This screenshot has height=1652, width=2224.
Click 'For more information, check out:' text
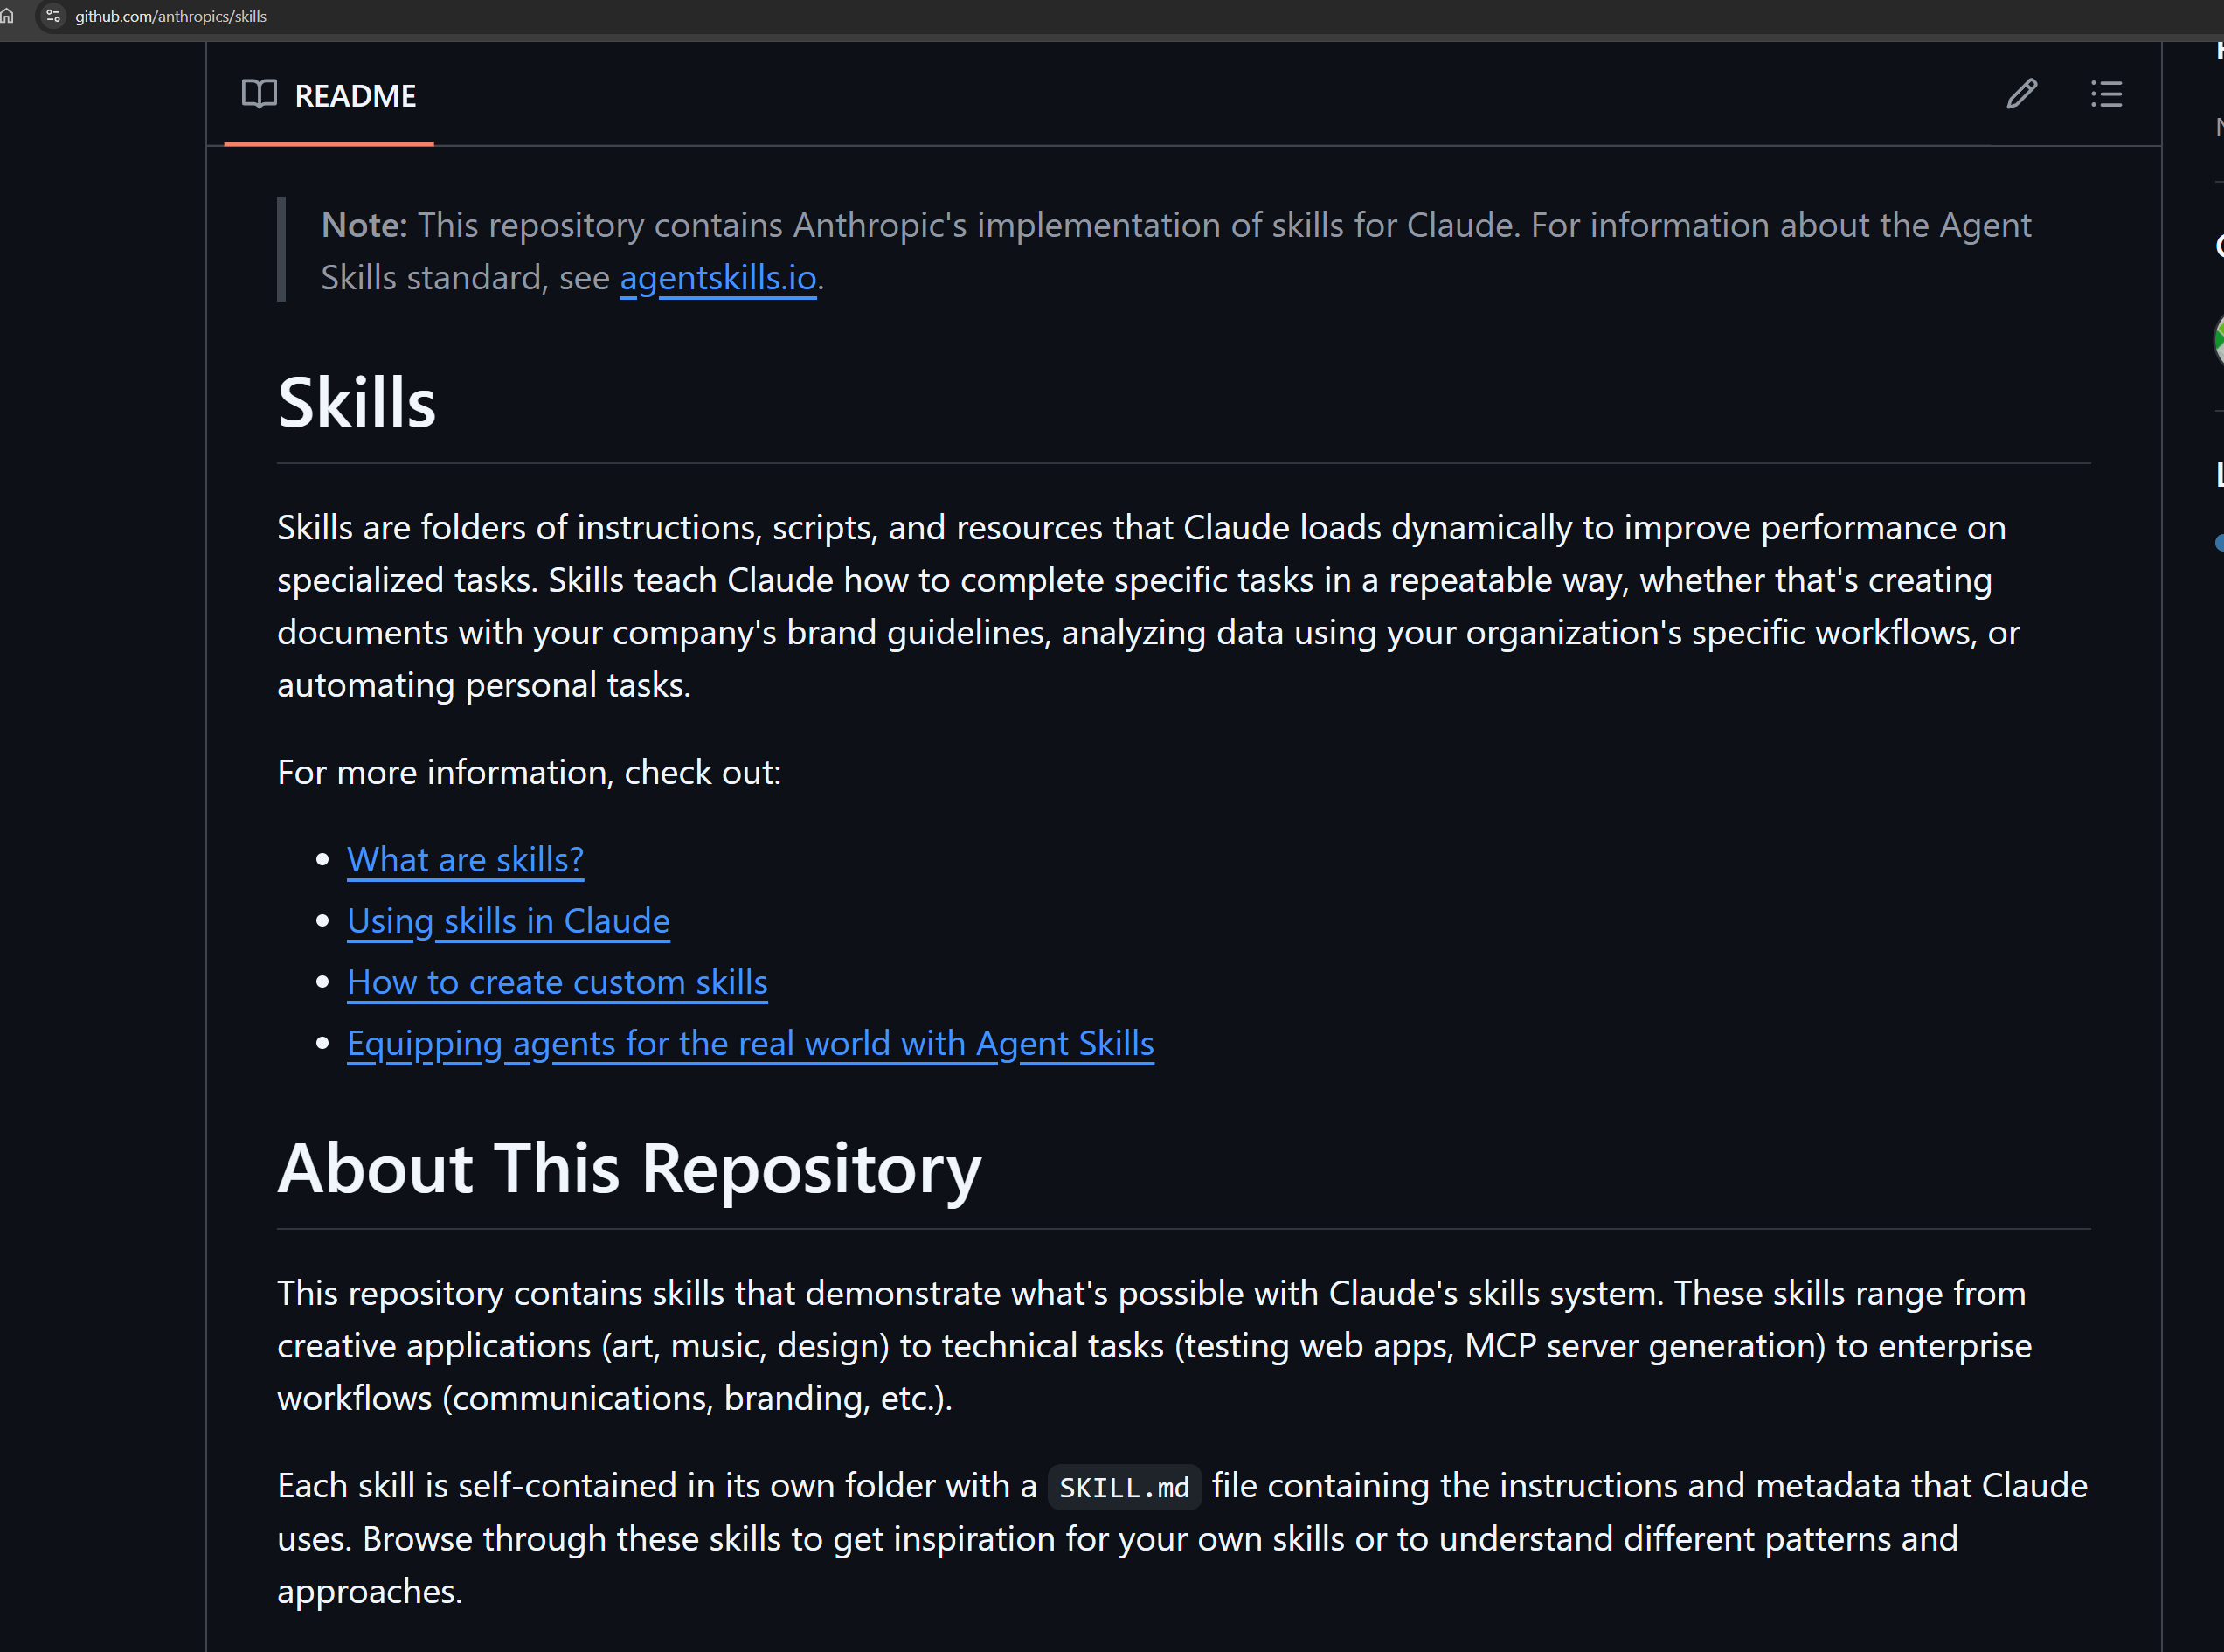(x=529, y=773)
